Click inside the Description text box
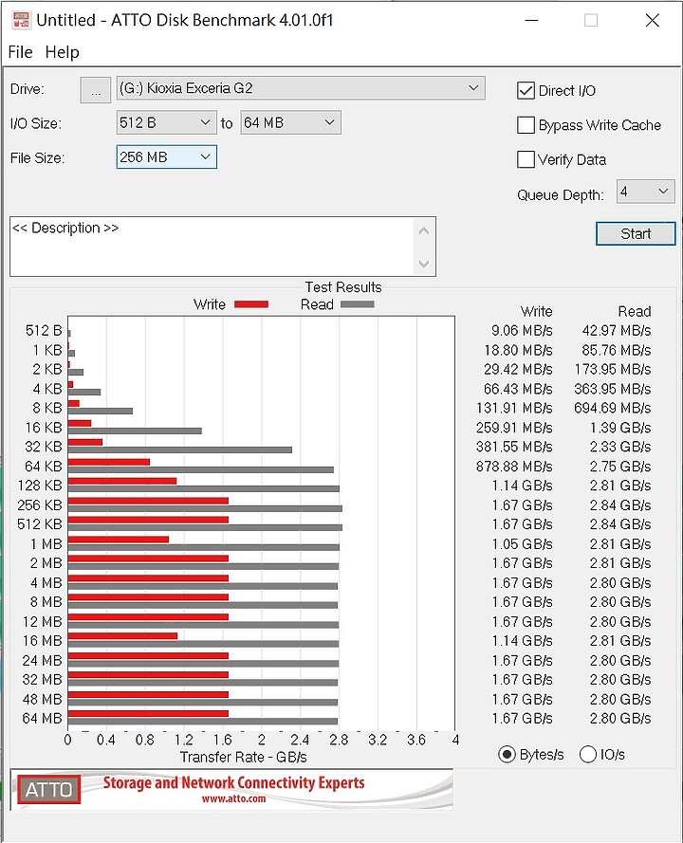 click(x=212, y=247)
